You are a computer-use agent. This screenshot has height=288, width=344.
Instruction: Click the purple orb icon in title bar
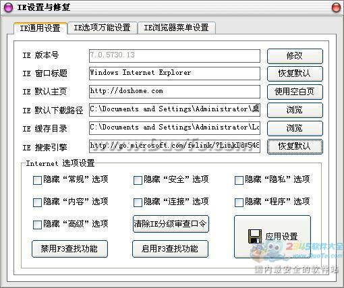[x=9, y=7]
